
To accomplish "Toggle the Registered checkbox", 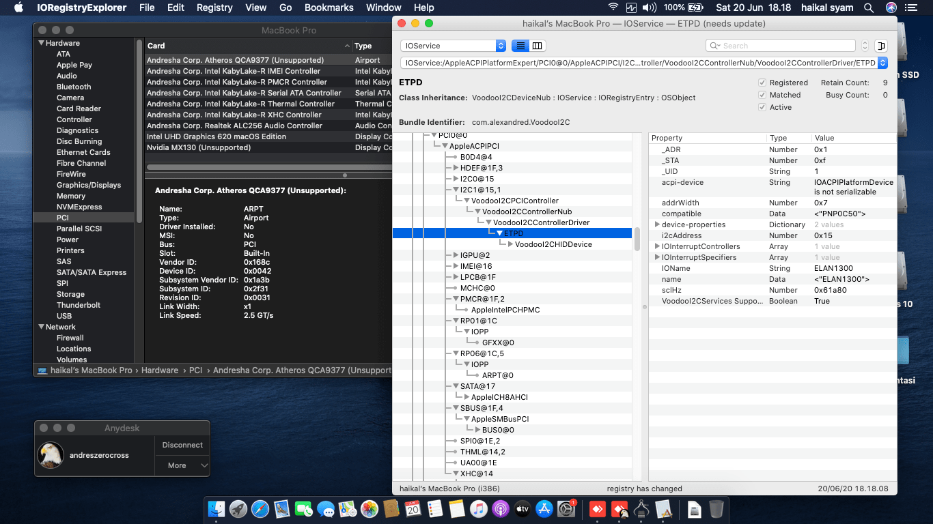I will [762, 83].
